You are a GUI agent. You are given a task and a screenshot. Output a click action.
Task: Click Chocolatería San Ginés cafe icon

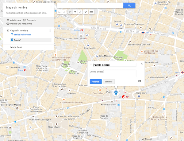(64, 100)
